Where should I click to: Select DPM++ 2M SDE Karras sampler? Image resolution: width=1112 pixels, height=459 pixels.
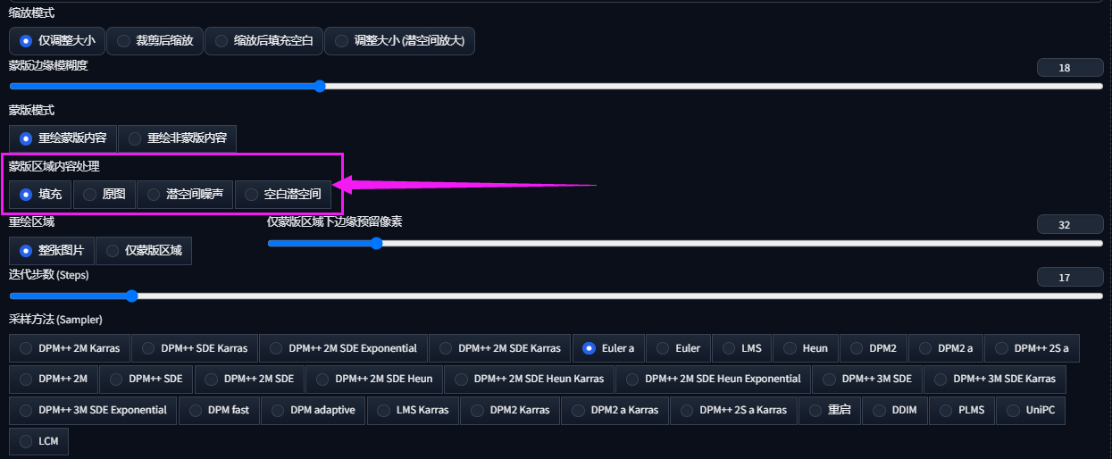pyautogui.click(x=499, y=348)
